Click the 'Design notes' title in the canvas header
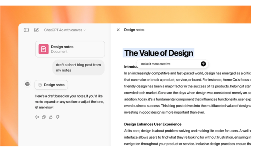Viewport: 254px width, 152px height. 134,30
